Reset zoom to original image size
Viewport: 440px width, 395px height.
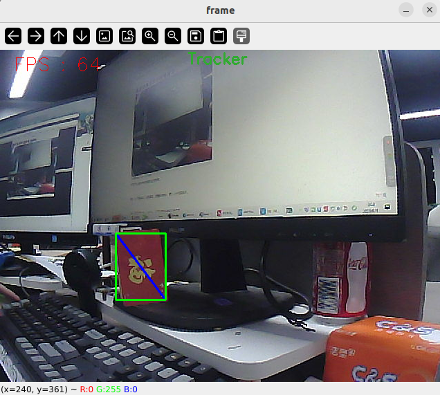(104, 36)
